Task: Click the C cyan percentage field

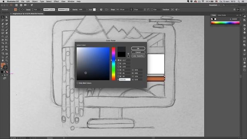Action: (138, 70)
